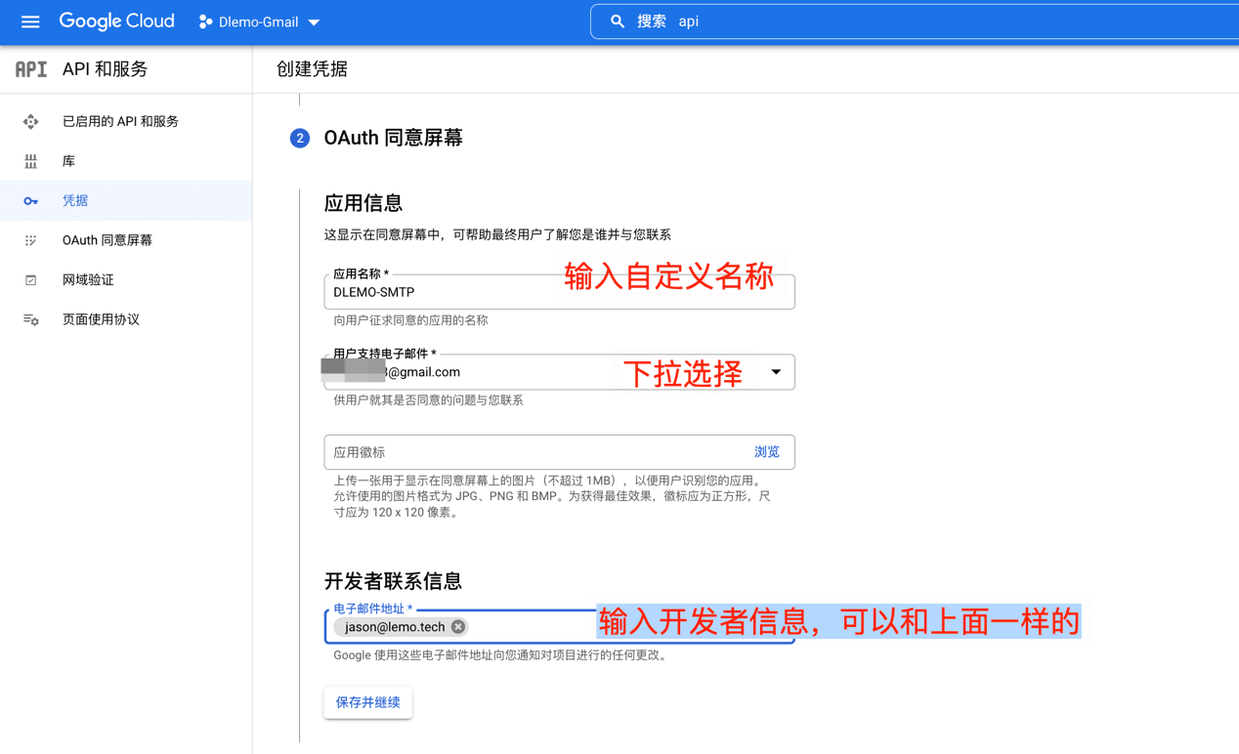Open the 已启用的 API 和服务 menu item
Screen dimensions: 1239x754
pos(120,122)
